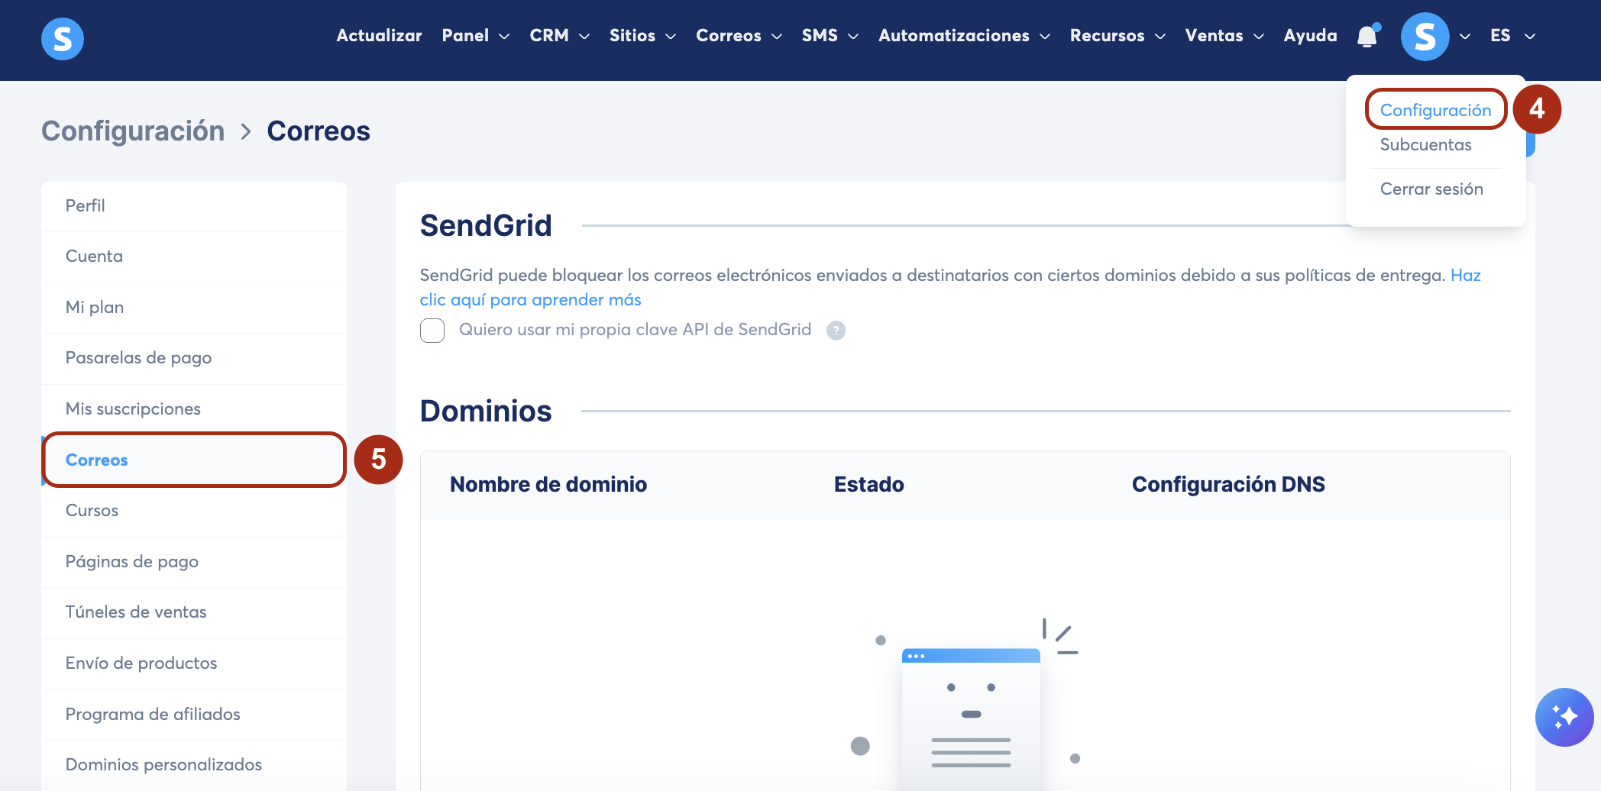
Task: Expand the Panel dropdown menu
Action: pos(475,36)
